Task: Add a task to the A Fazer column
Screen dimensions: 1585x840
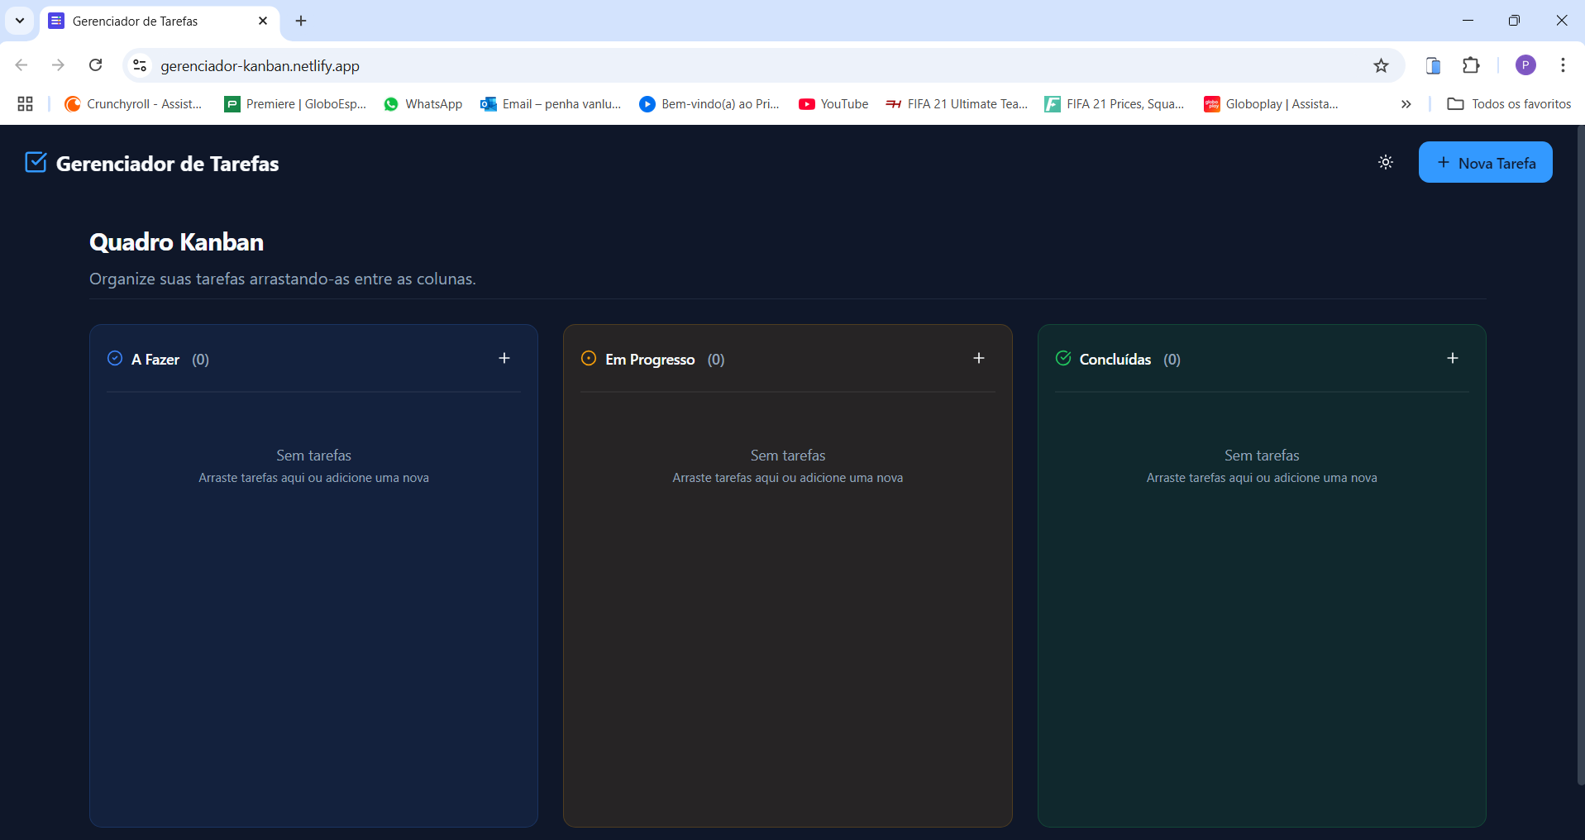Action: pos(504,358)
